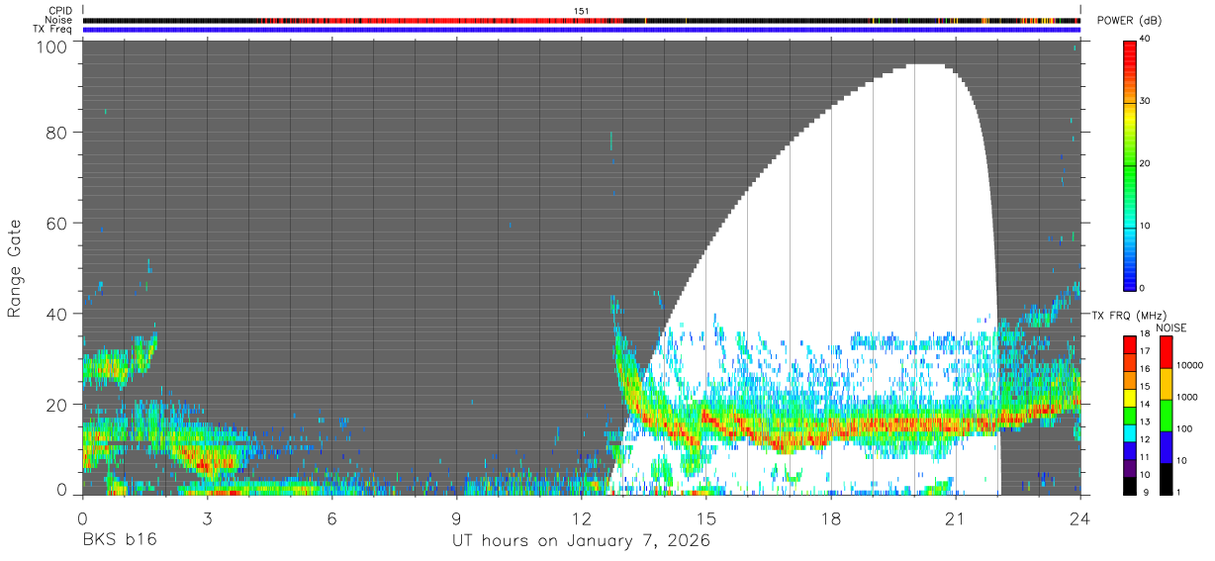Click the Range Gate axis title
Screen dimensions: 1215x561
(15, 269)
